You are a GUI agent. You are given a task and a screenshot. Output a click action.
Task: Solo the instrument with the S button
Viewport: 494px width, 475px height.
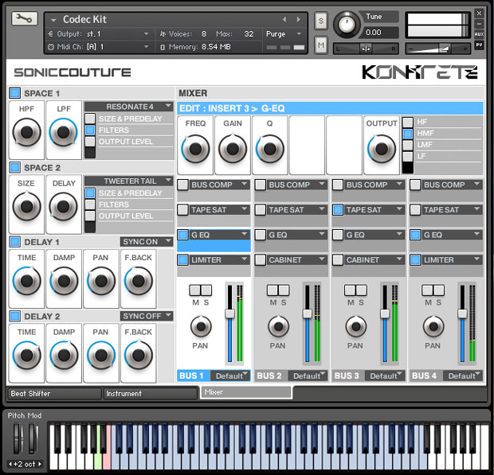pyautogui.click(x=321, y=21)
